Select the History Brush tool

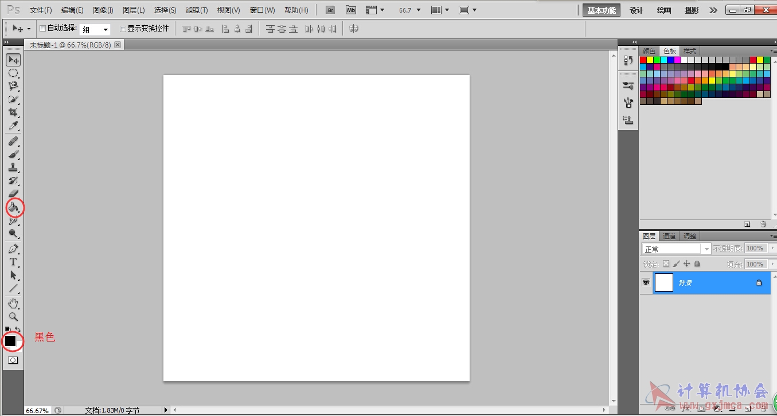point(13,180)
